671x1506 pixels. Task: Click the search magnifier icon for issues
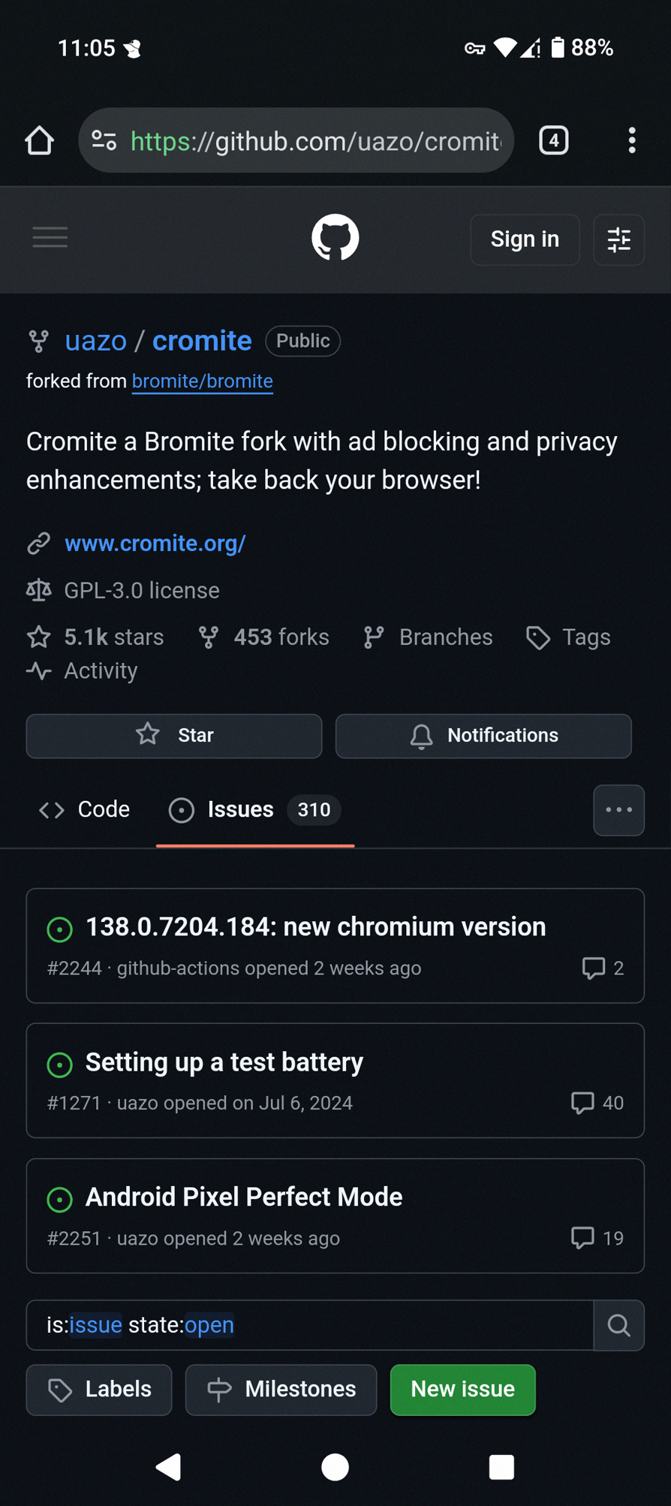[x=618, y=1325]
